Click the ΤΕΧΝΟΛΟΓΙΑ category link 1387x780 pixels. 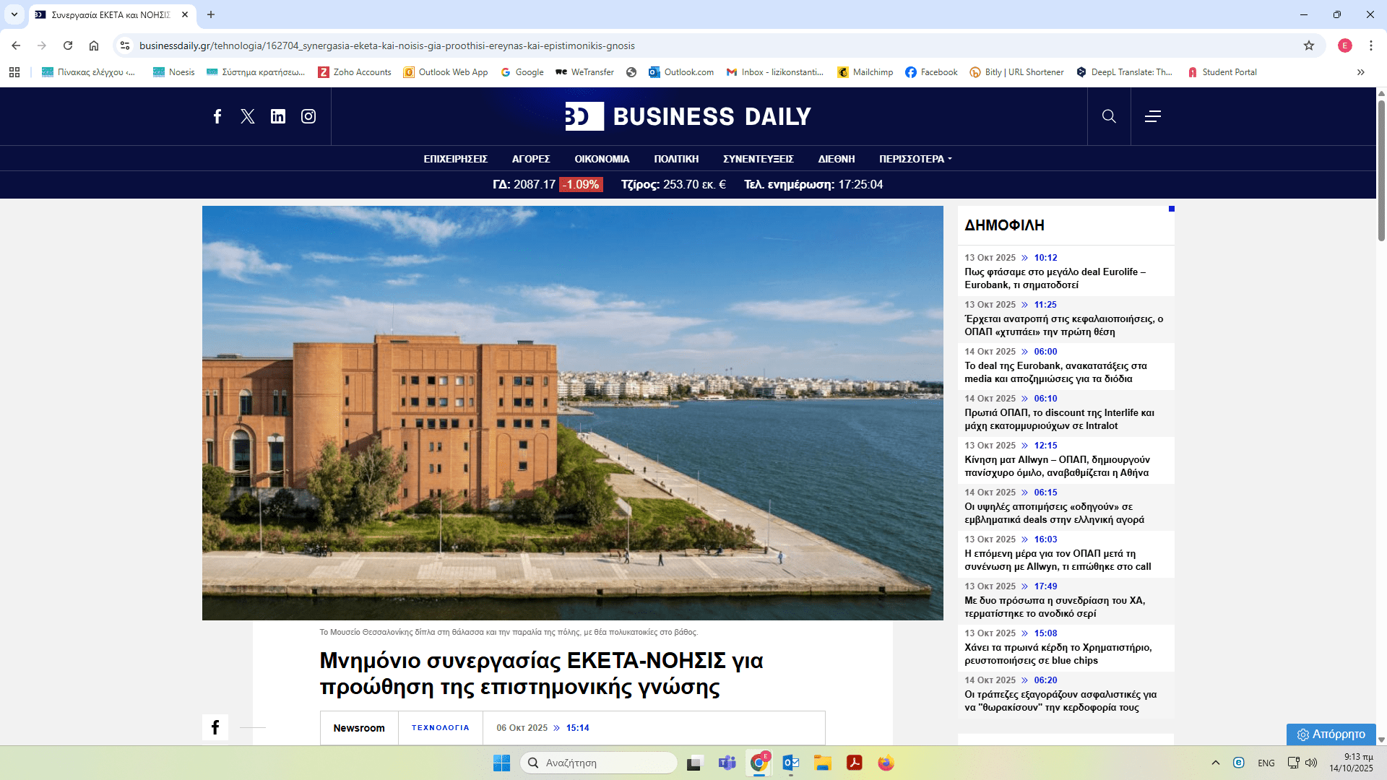[440, 728]
